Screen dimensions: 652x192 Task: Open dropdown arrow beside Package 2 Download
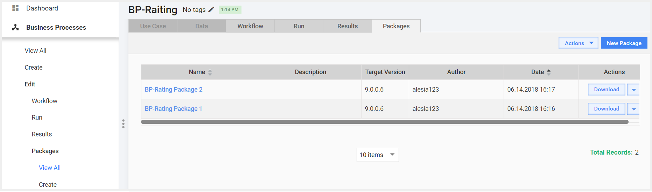[x=633, y=90]
